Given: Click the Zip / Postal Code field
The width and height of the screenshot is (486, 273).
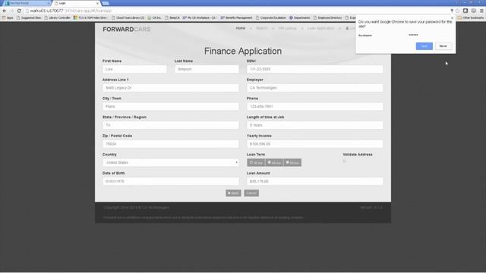Looking at the screenshot, I should (170, 144).
